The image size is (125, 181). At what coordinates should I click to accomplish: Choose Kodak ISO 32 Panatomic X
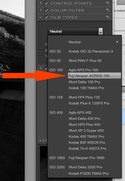91,51
